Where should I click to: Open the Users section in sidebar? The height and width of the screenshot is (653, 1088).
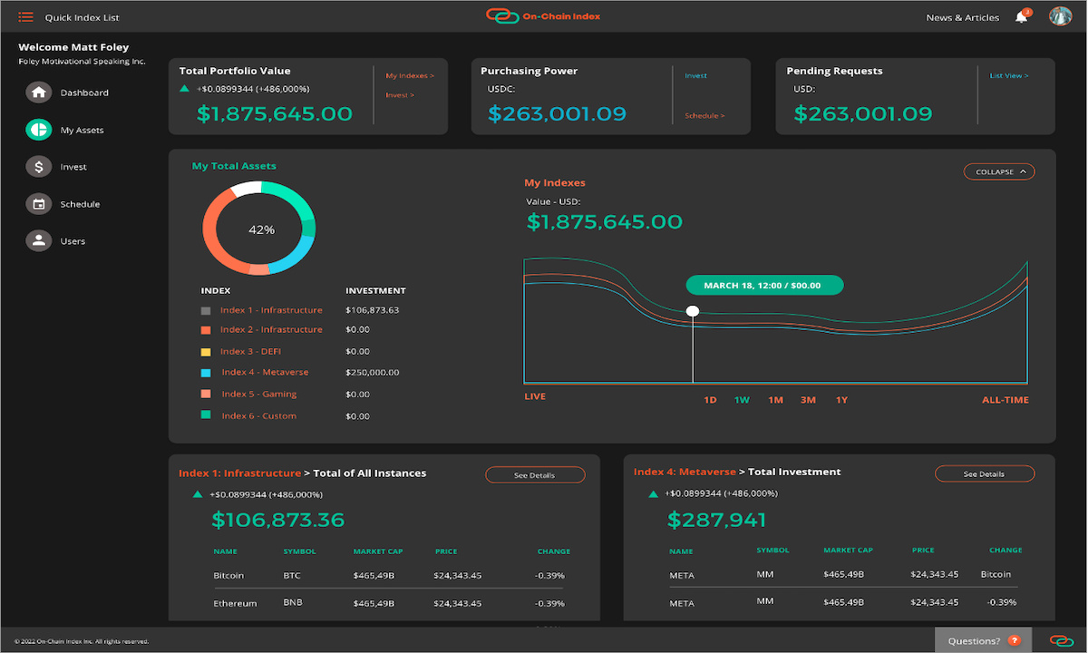[39, 240]
